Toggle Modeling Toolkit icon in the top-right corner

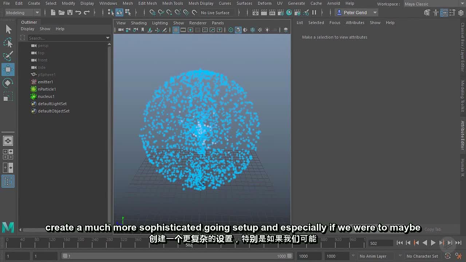(427, 13)
